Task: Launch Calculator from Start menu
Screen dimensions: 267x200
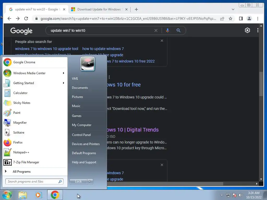Action: [x=35, y=93]
